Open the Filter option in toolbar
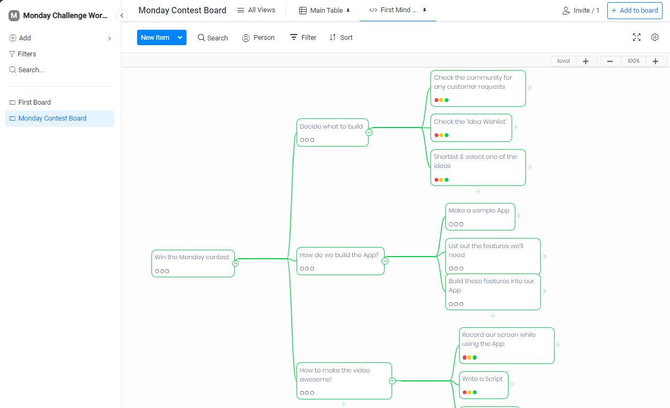This screenshot has height=408, width=670. 303,38
